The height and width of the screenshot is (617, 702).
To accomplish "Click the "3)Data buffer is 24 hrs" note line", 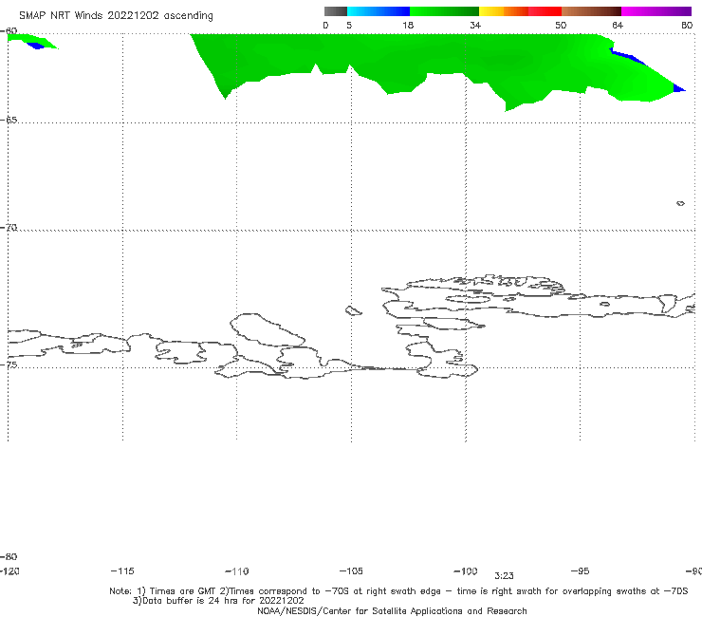I will pyautogui.click(x=218, y=601).
